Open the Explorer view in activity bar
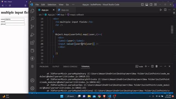This screenshot has height=99, width=176. pyautogui.click(x=32, y=11)
